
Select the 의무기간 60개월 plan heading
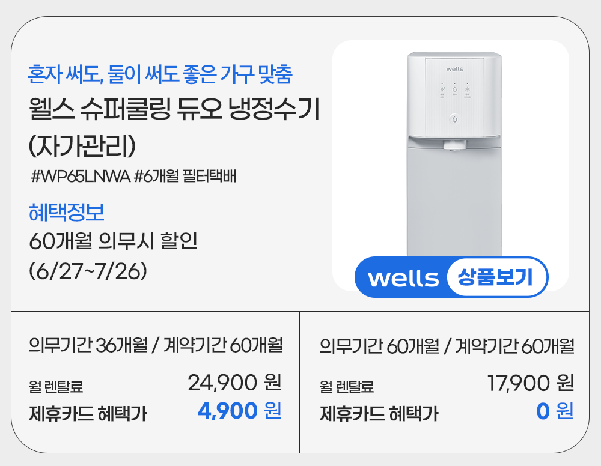click(447, 346)
